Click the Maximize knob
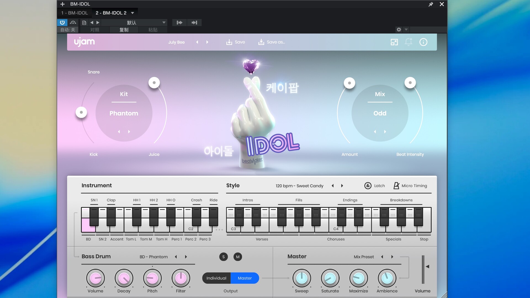Screen dimensions: 530x298 (359, 278)
